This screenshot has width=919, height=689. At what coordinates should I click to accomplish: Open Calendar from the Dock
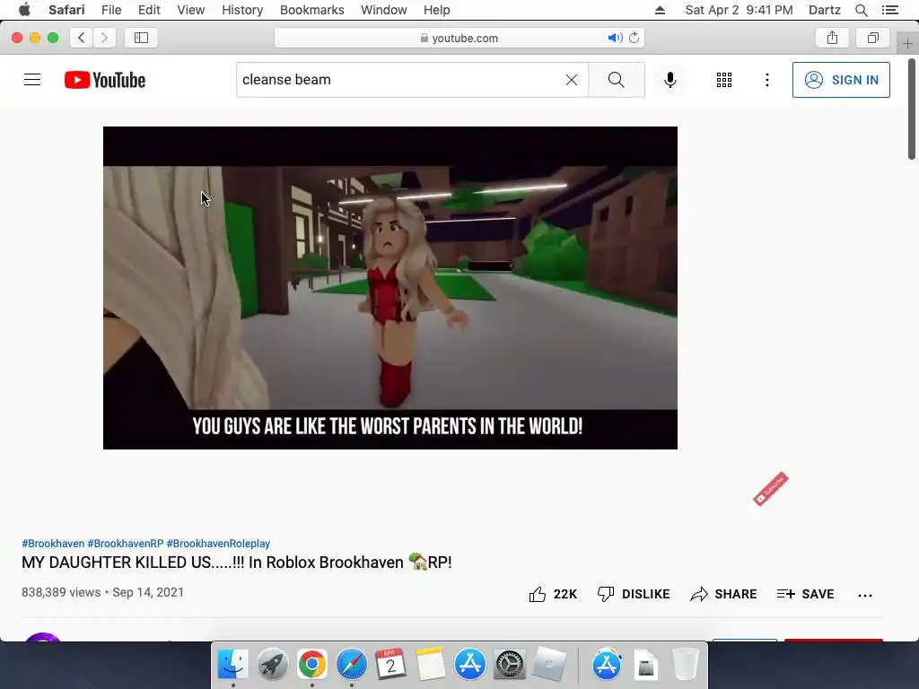point(391,665)
